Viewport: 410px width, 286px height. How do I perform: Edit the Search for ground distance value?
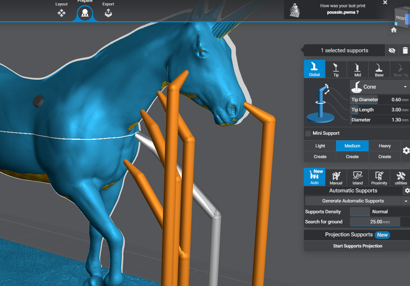(x=375, y=222)
